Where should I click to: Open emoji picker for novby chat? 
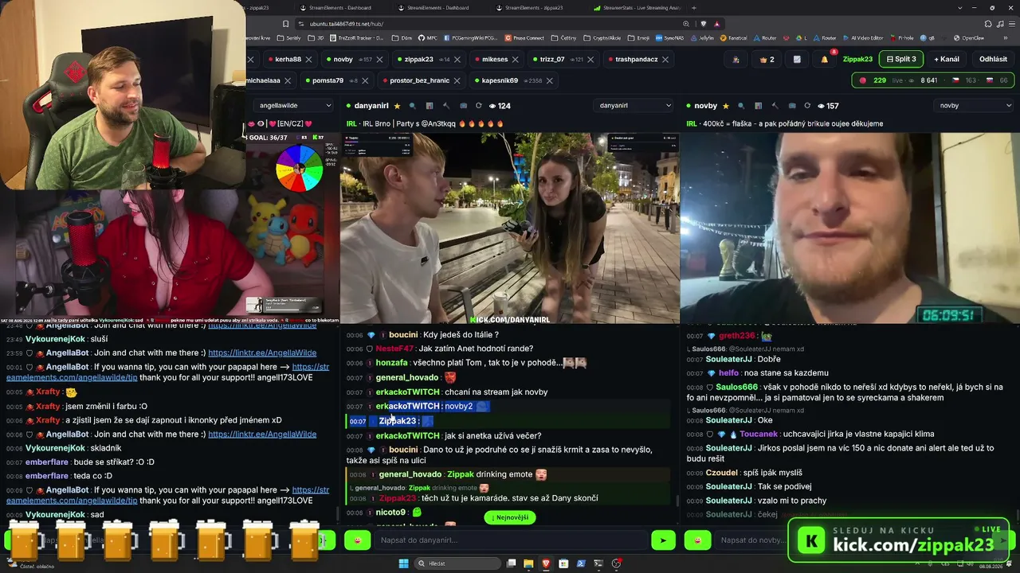click(697, 540)
